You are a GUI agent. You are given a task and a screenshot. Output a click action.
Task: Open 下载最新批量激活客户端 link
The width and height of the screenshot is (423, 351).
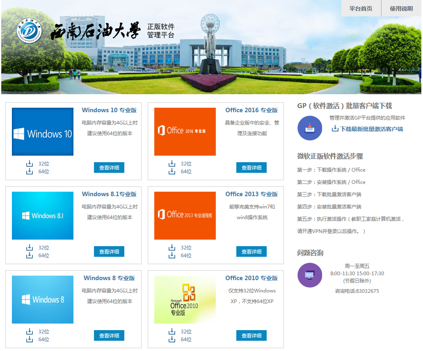click(371, 129)
